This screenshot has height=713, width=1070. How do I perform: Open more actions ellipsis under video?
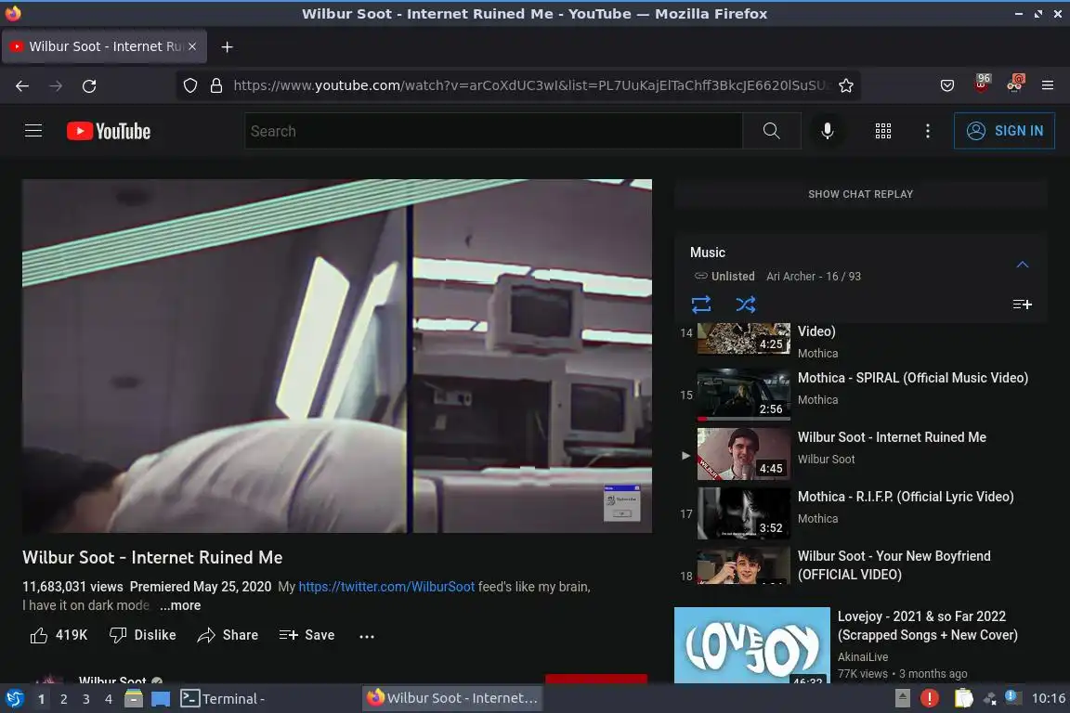coord(367,636)
